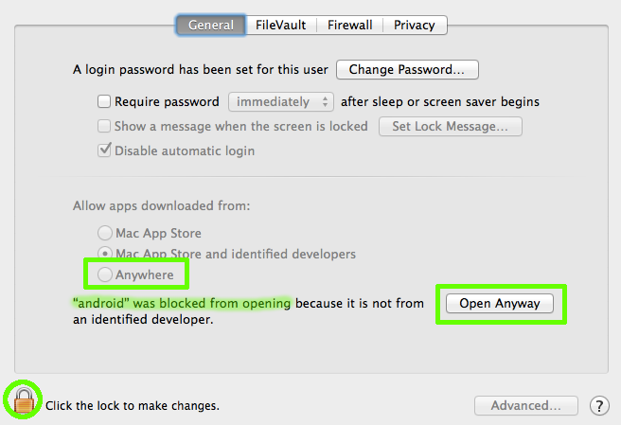Open the help question mark button

[599, 405]
